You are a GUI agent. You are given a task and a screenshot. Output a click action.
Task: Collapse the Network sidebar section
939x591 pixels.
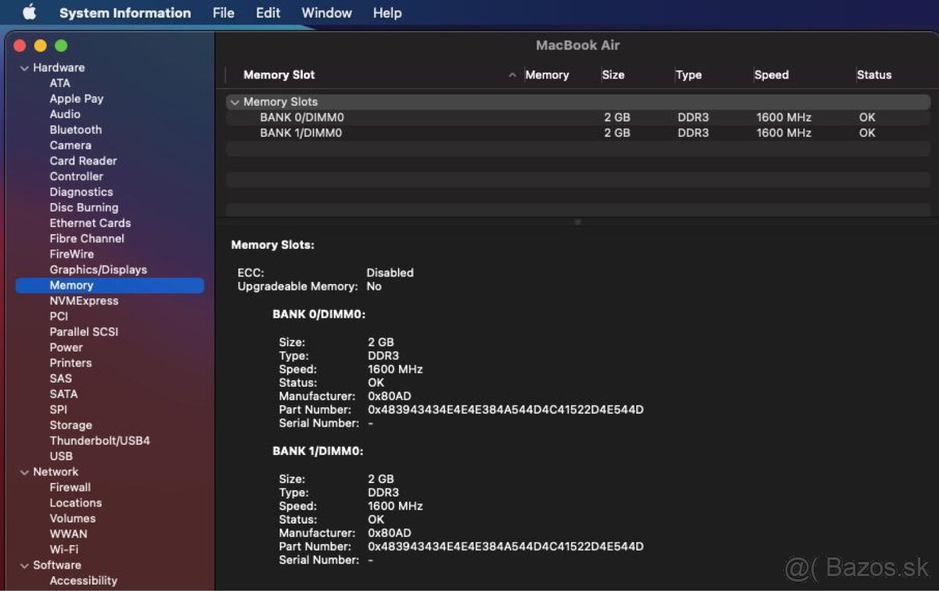(24, 472)
